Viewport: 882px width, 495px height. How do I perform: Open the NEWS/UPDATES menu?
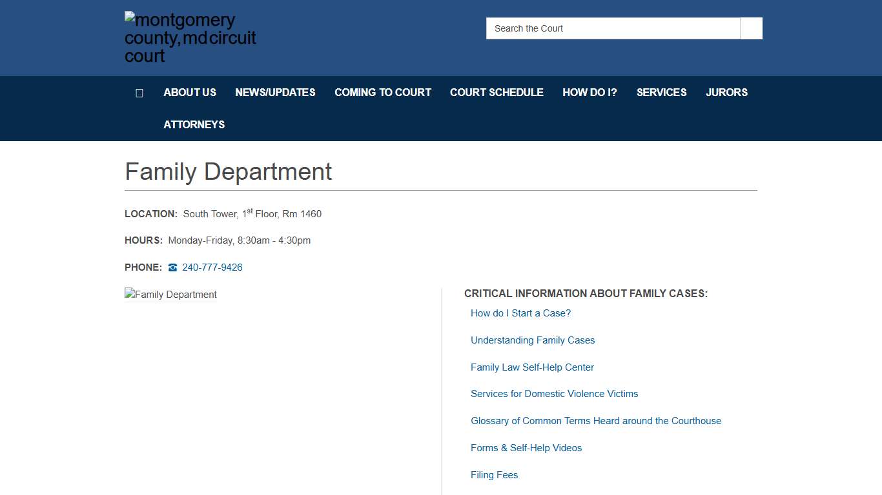point(275,92)
